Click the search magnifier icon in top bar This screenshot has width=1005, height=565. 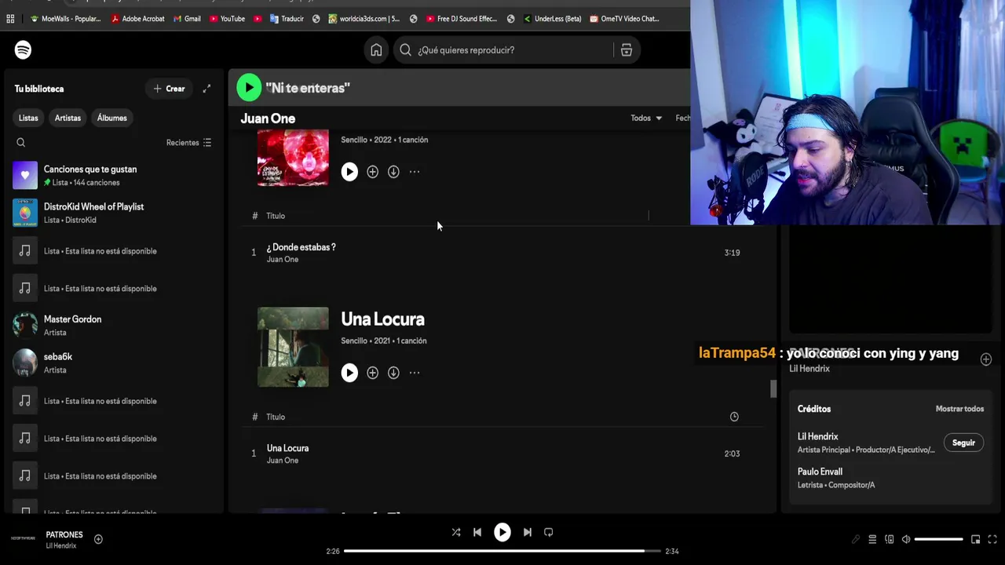pyautogui.click(x=405, y=50)
